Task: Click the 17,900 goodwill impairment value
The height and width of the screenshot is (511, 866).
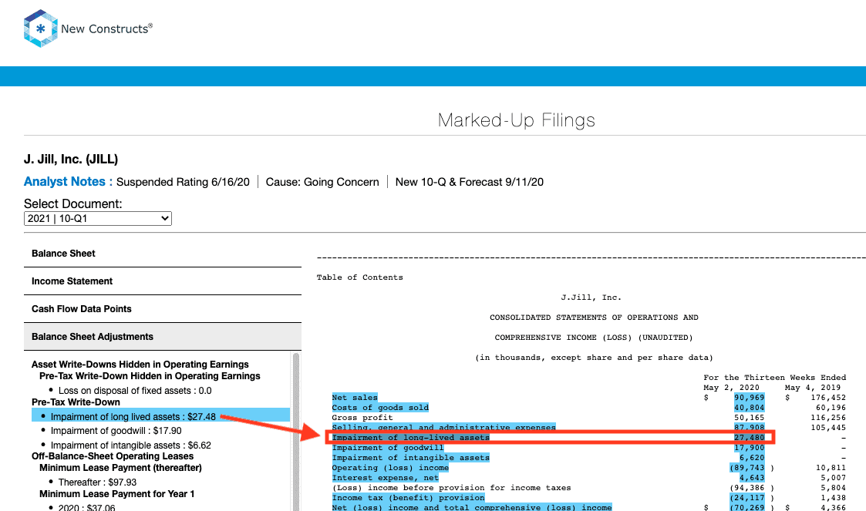Action: (x=750, y=448)
